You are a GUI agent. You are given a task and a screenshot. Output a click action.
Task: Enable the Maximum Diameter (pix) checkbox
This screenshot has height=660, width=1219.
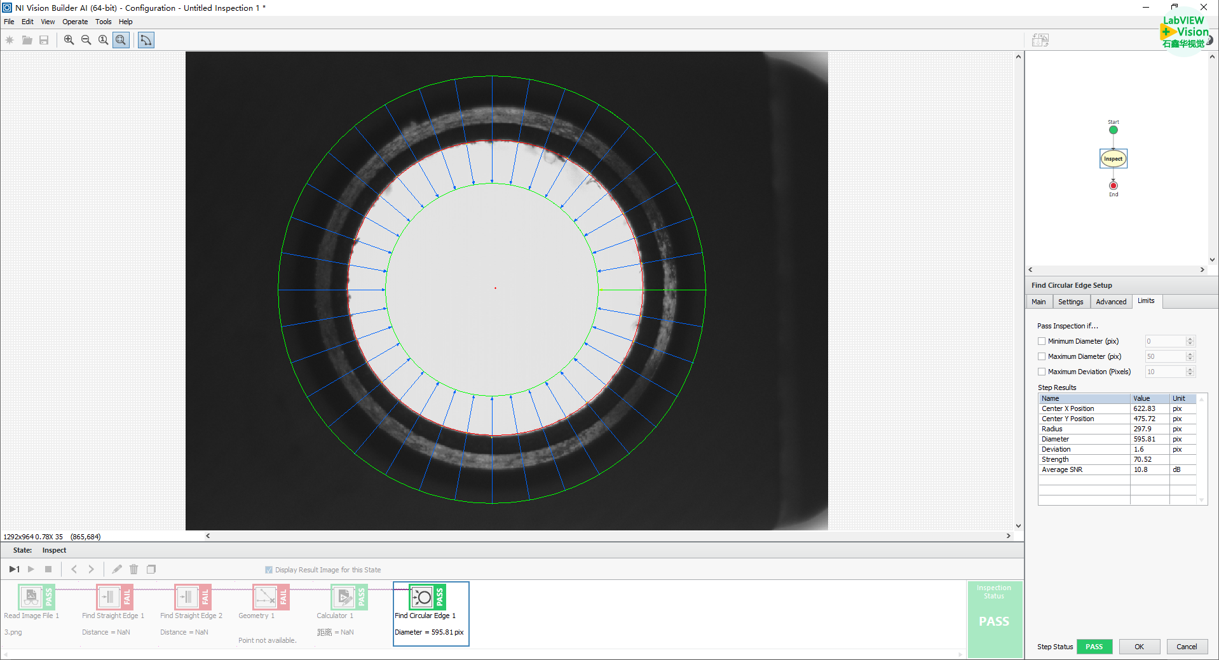[1042, 356]
